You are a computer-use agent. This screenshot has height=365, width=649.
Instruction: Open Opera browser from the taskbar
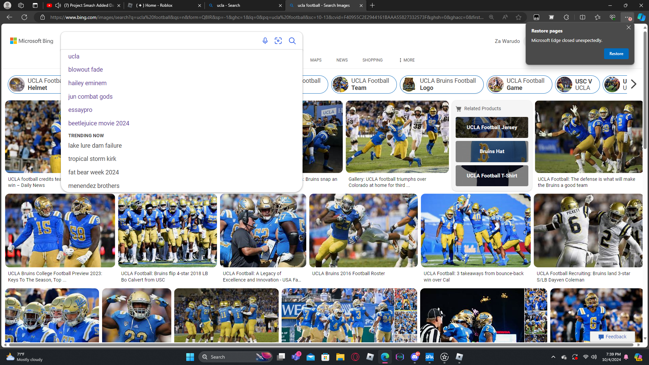tap(355, 357)
